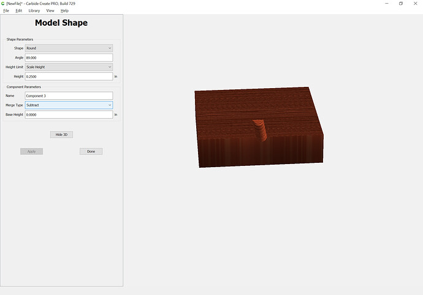The image size is (423, 295).
Task: Click the Angle input field
Action: coord(69,58)
